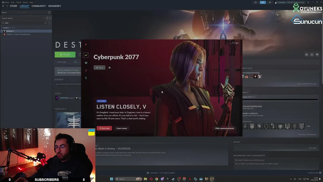Click the achievements progress bar
323x182 pixels.
coord(280,99)
